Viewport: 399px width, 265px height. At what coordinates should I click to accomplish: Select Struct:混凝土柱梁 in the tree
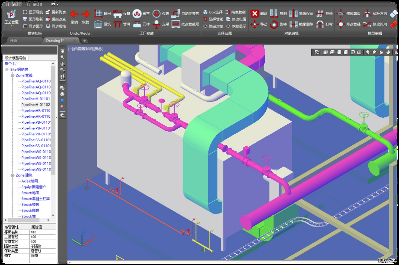36,199
